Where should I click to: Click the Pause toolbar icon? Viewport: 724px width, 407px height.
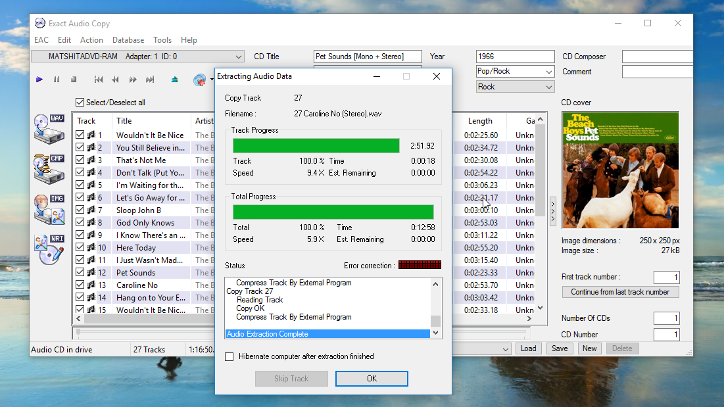pos(57,79)
